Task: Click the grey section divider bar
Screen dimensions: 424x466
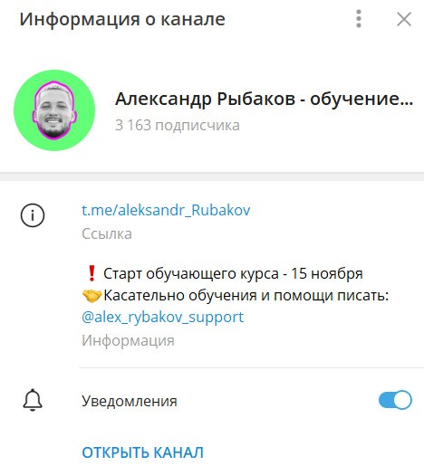Action: click(x=212, y=176)
